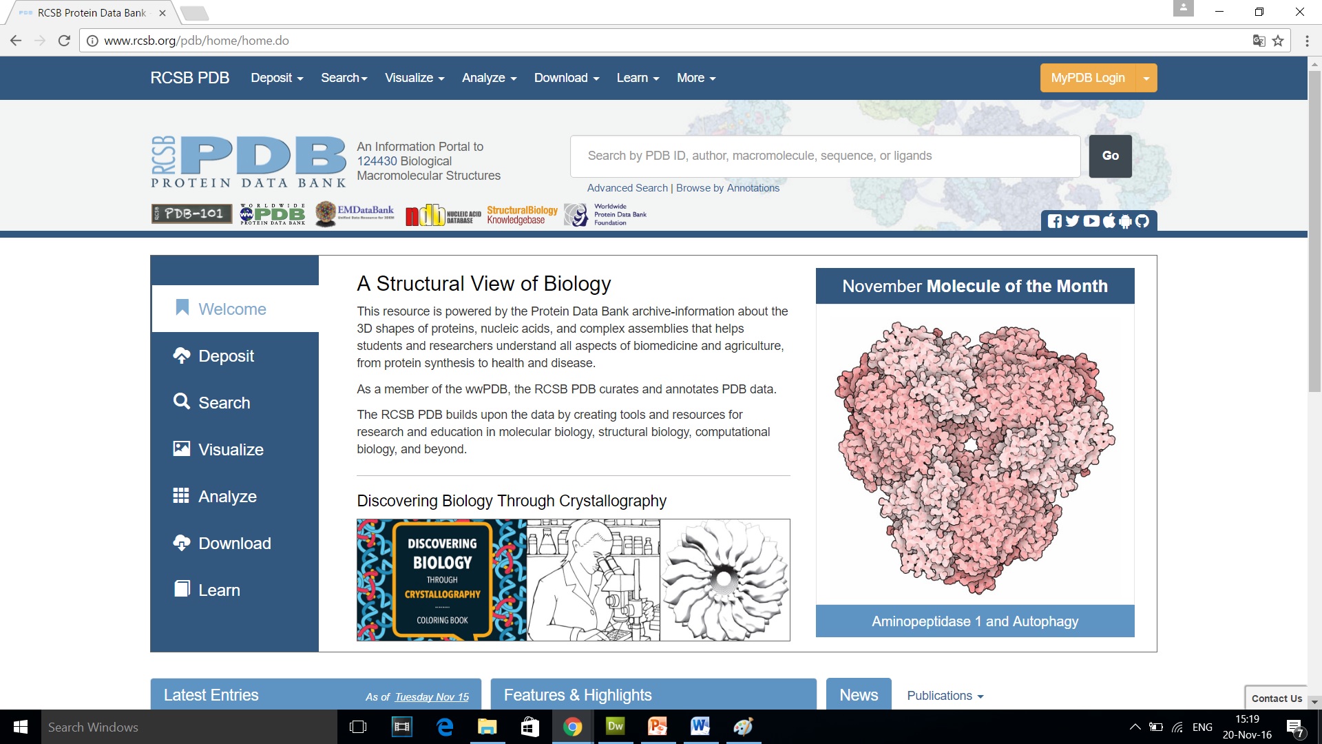Select Analyze in the sidebar
The width and height of the screenshot is (1322, 744).
[x=235, y=496]
